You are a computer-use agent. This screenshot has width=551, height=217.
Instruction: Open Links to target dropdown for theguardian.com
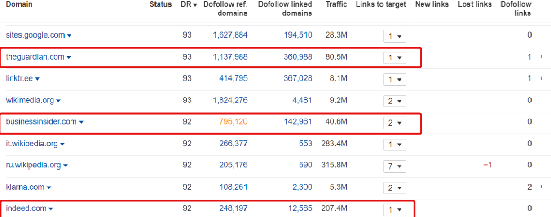coord(395,58)
